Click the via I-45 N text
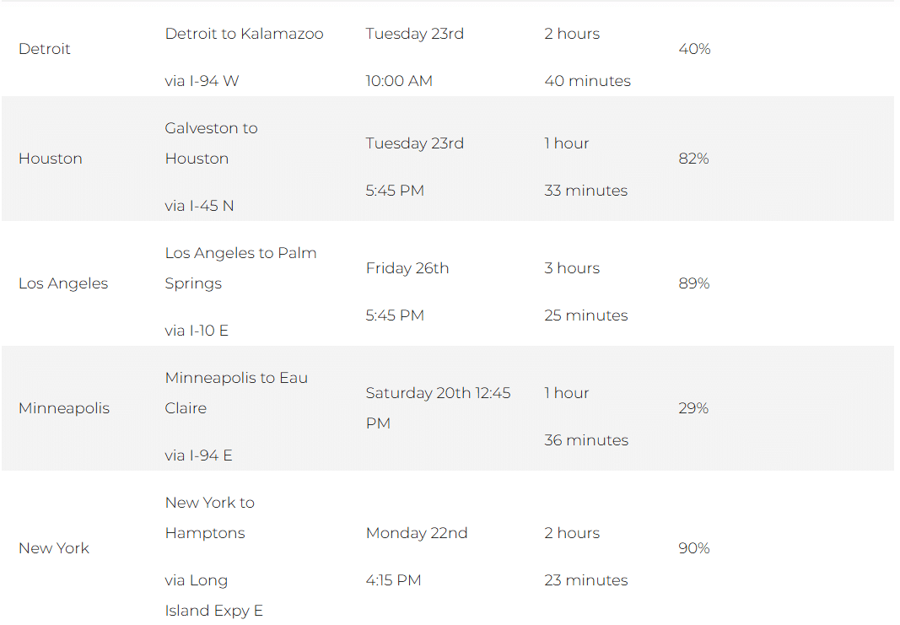This screenshot has height=625, width=900. pos(199,206)
